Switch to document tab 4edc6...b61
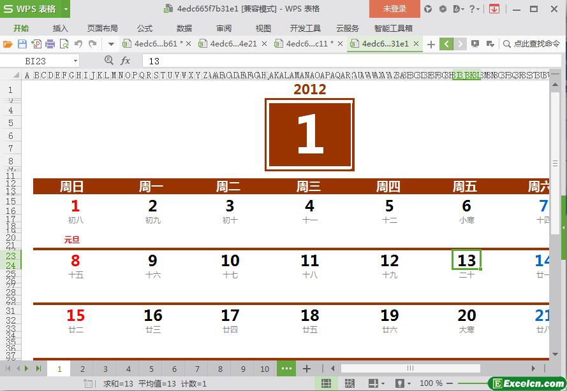This screenshot has width=567, height=391. point(156,44)
